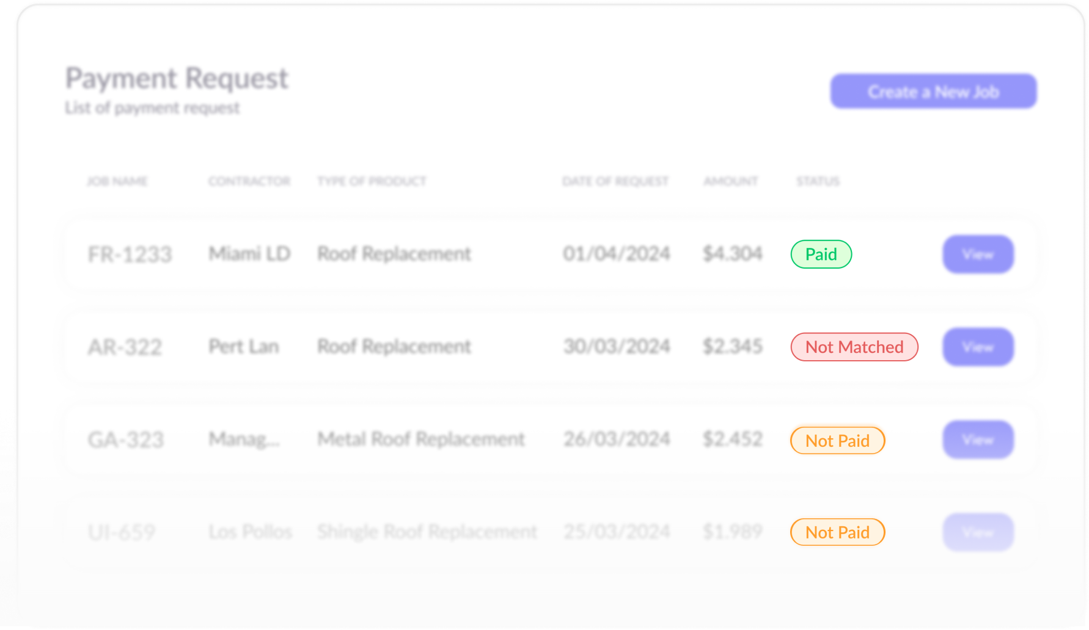
Task: Click Not Paid badge for GA-323
Action: click(x=837, y=440)
